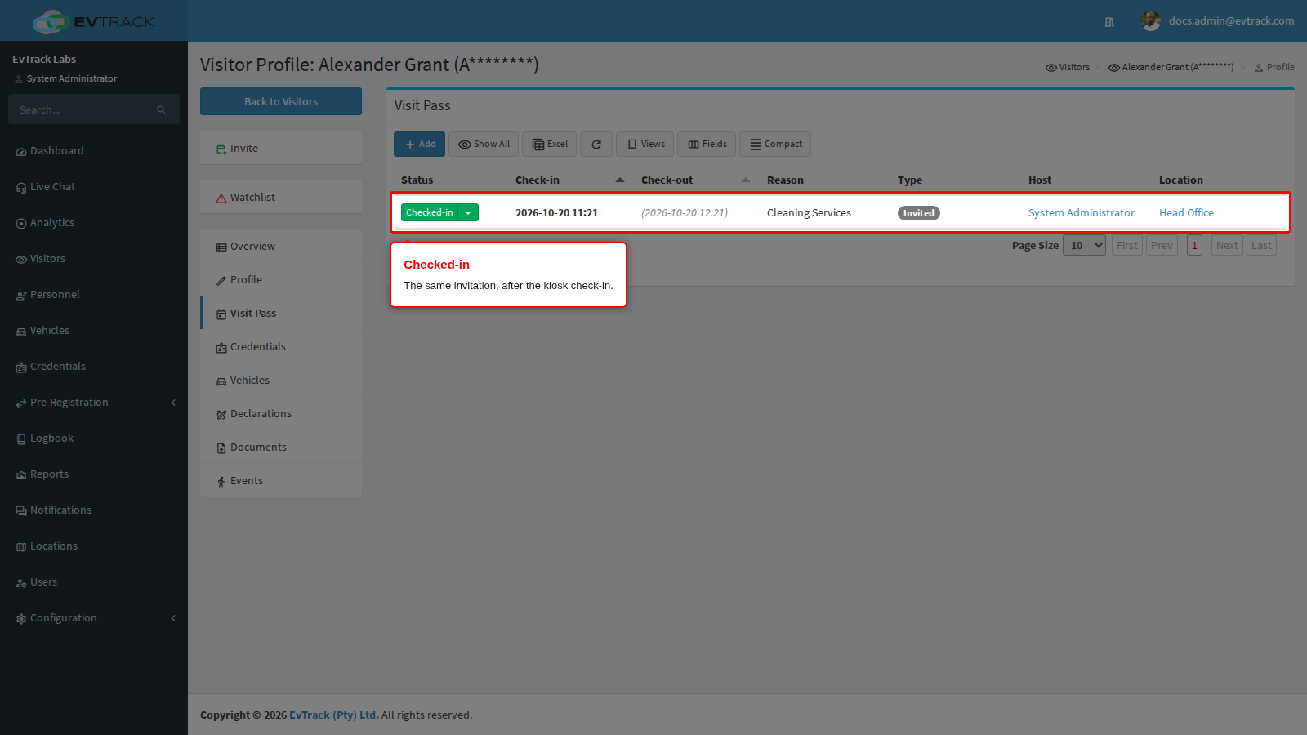Open the Fields column chooser
The image size is (1307, 735).
[x=707, y=144]
